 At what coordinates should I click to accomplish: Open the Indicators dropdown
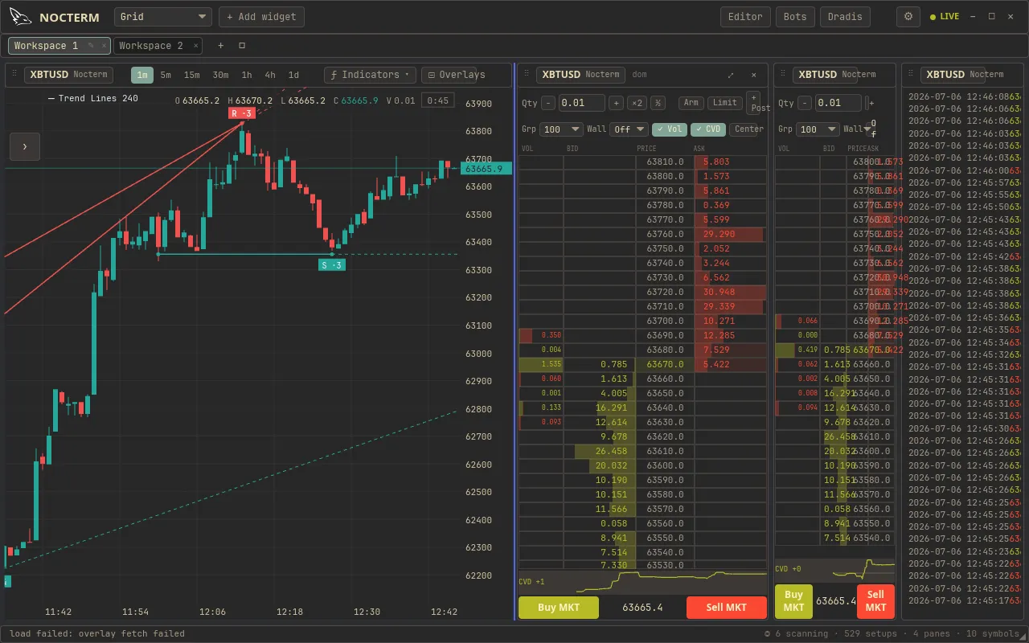tap(370, 75)
